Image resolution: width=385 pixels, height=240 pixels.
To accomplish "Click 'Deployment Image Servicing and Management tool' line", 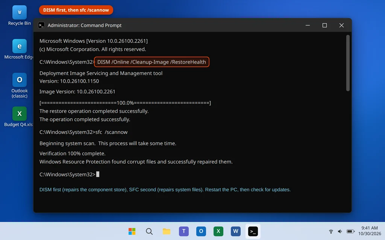I will (x=101, y=73).
